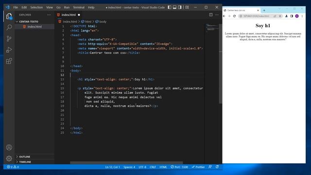
Task: Click the body breadcrumb item
Action: point(101,21)
